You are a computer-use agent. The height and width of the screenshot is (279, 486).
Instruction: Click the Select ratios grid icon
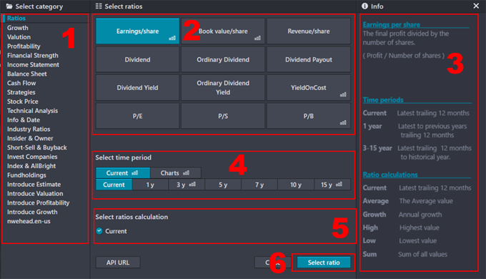99,6
